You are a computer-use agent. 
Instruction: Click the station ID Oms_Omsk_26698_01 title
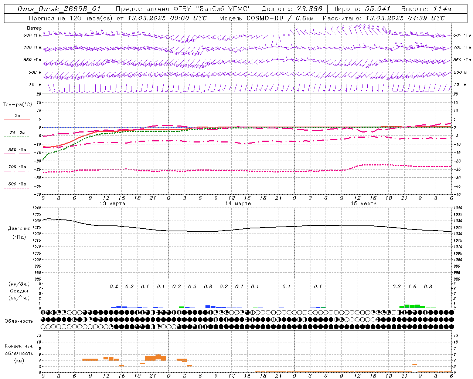(59, 9)
